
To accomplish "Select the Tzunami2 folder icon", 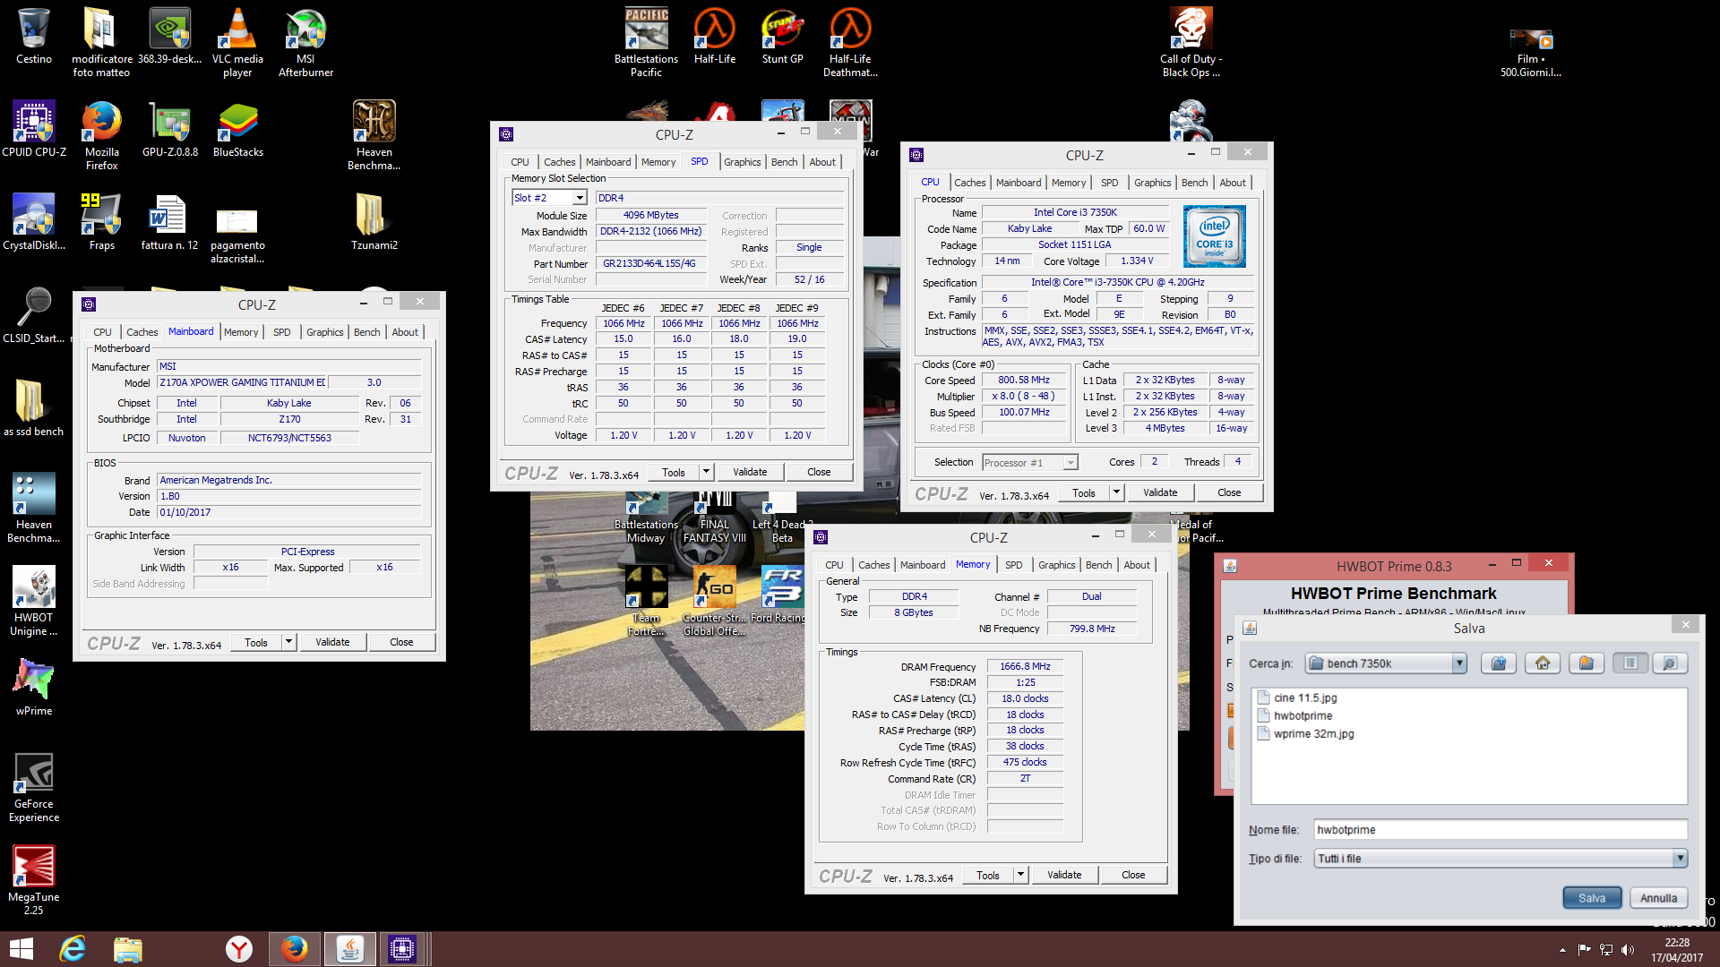I will point(374,223).
